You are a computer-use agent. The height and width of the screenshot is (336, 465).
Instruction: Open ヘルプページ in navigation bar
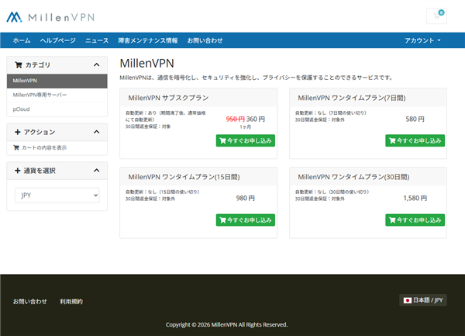pyautogui.click(x=58, y=40)
